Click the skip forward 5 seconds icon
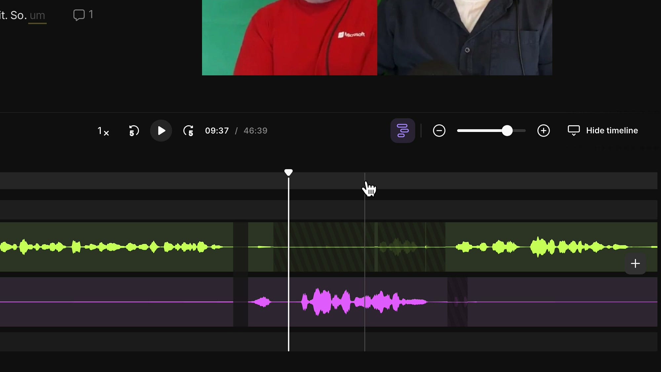Image resolution: width=661 pixels, height=372 pixels. tap(188, 131)
